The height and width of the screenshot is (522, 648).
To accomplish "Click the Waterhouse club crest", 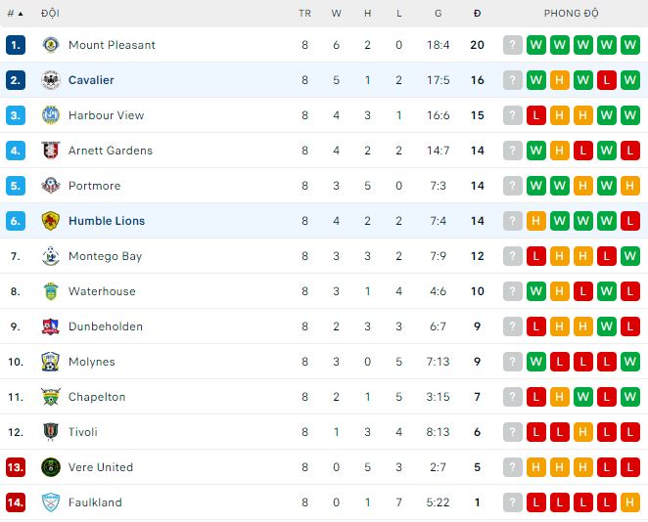I will pos(51,291).
